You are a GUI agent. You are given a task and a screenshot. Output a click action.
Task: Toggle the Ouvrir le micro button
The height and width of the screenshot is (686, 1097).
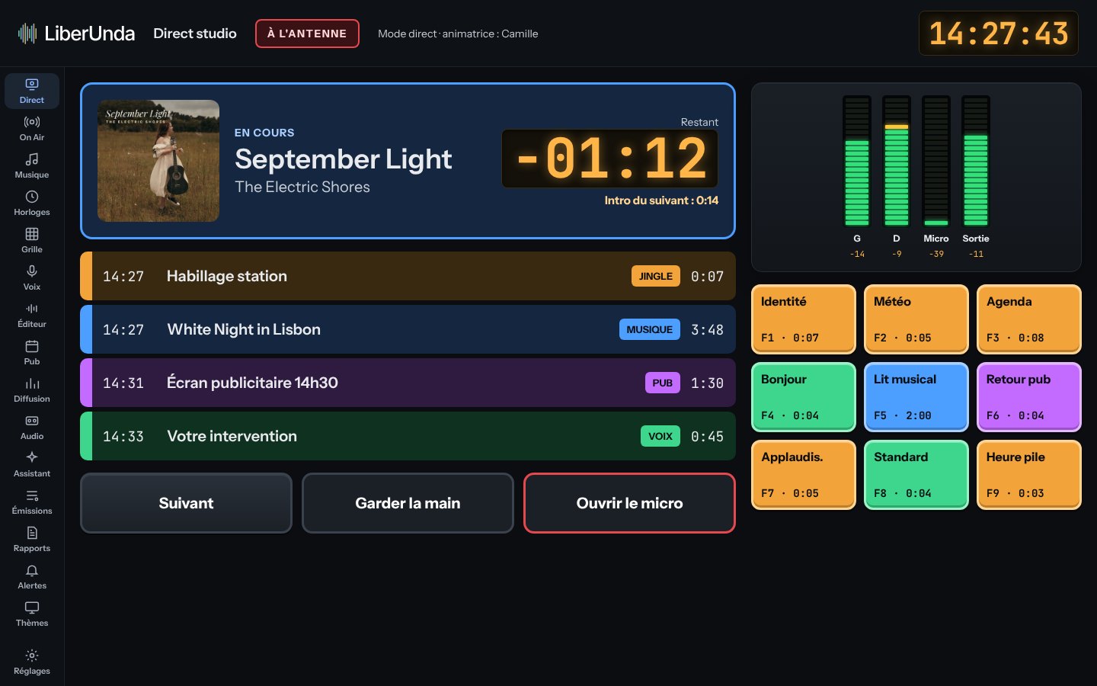pos(629,503)
